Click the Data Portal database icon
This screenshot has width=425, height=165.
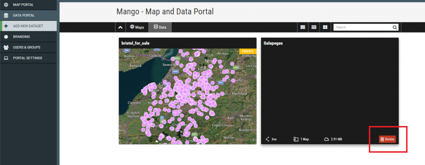[6, 15]
